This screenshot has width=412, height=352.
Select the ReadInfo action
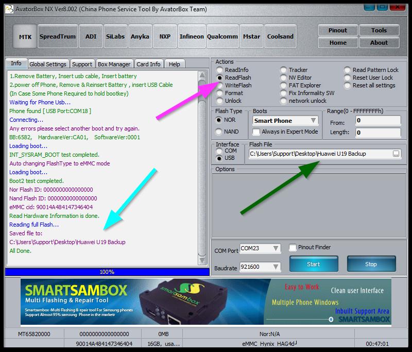click(232, 70)
